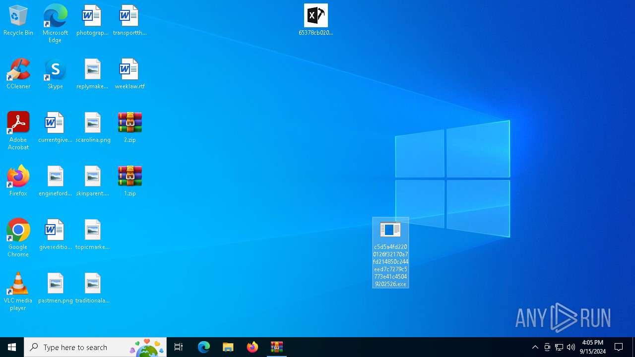Select the topicmarke... image file

tap(92, 235)
